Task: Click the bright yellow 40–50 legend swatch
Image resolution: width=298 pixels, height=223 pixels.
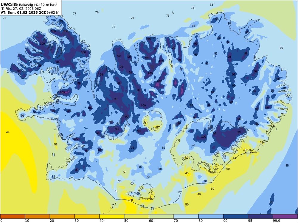Action: [112, 216]
